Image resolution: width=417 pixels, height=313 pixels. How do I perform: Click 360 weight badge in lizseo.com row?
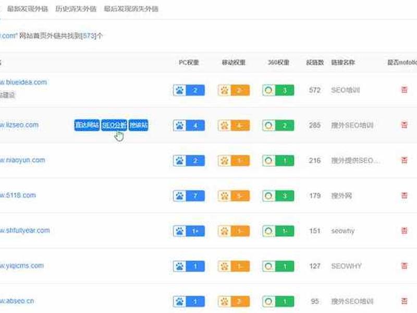[x=278, y=125]
